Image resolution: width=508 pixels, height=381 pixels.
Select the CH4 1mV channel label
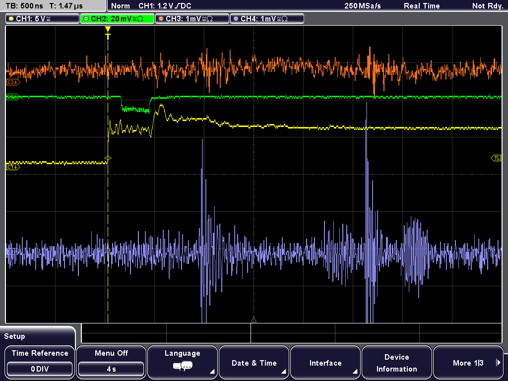[x=267, y=19]
